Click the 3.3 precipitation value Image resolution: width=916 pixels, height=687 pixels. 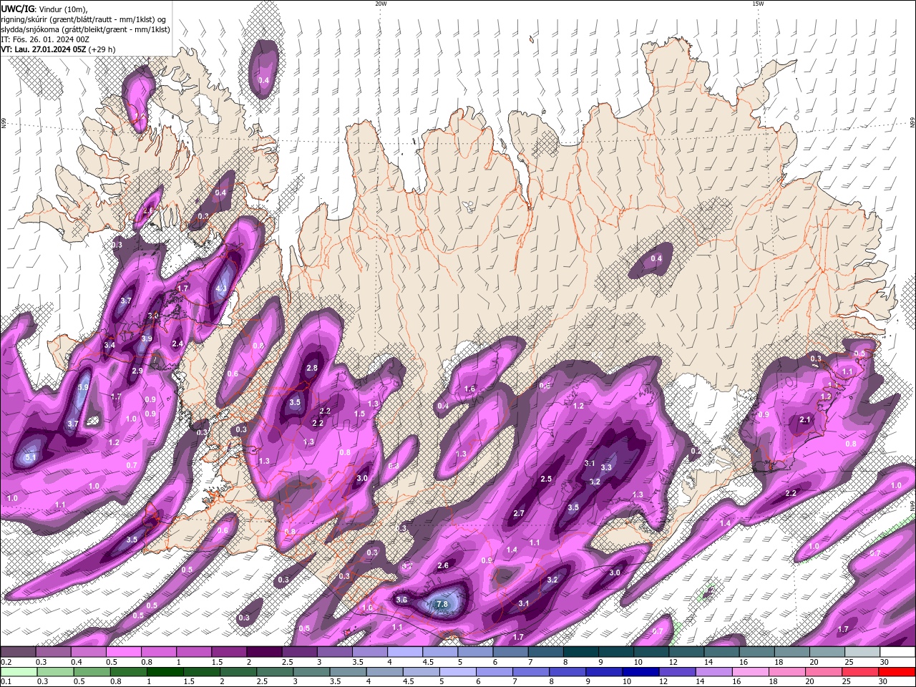click(x=606, y=467)
